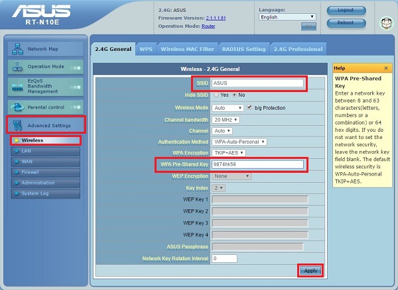Click the arrow icon beside System Log
This screenshot has width=398, height=290.
click(17, 193)
